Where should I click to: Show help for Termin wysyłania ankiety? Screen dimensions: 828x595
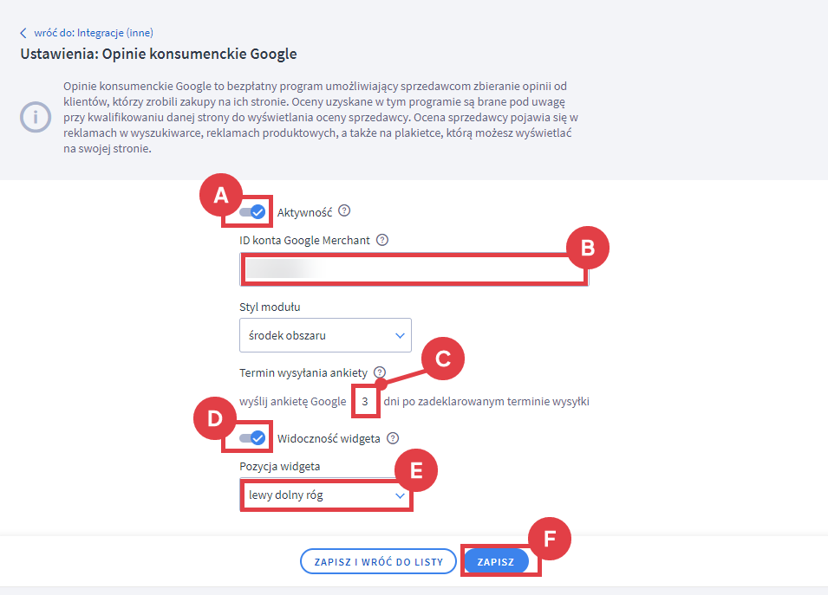pyautogui.click(x=379, y=372)
